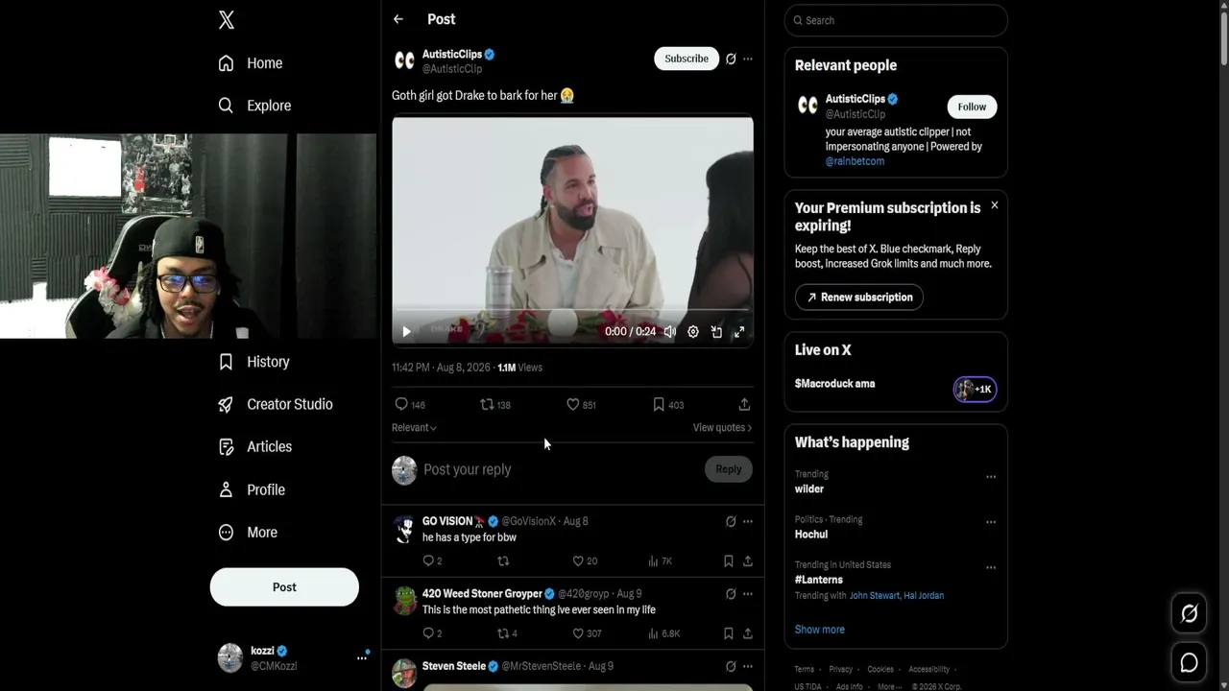This screenshot has width=1229, height=691.
Task: Share the main AutisticClips post
Action: click(744, 404)
